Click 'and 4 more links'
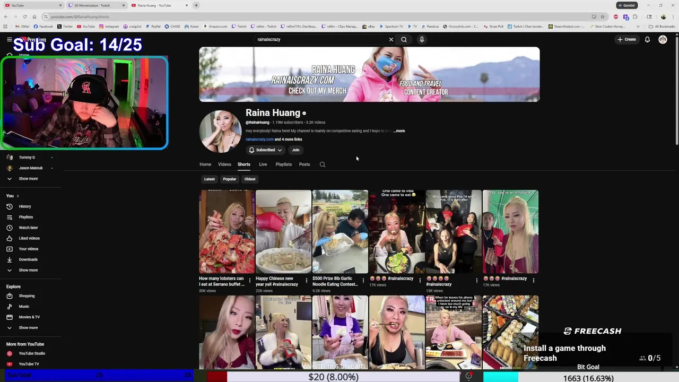The height and width of the screenshot is (382, 679). pos(288,140)
